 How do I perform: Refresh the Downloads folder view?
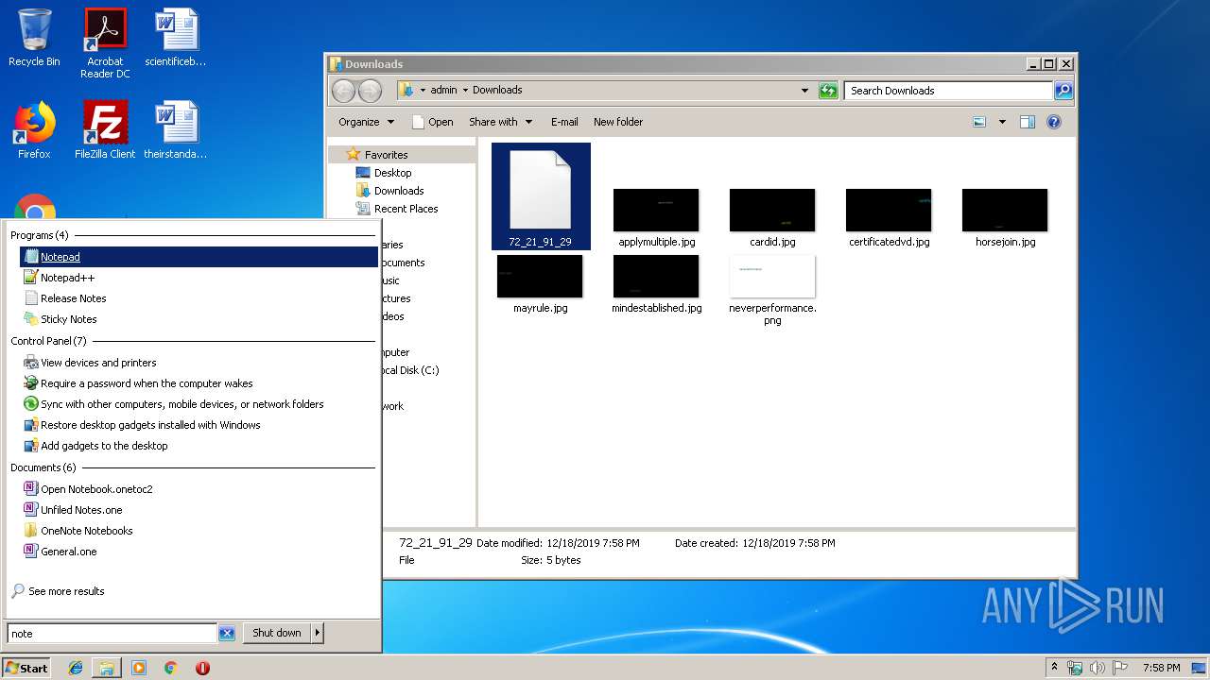[x=828, y=91]
